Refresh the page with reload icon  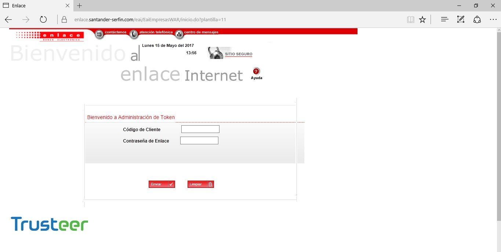point(43,19)
